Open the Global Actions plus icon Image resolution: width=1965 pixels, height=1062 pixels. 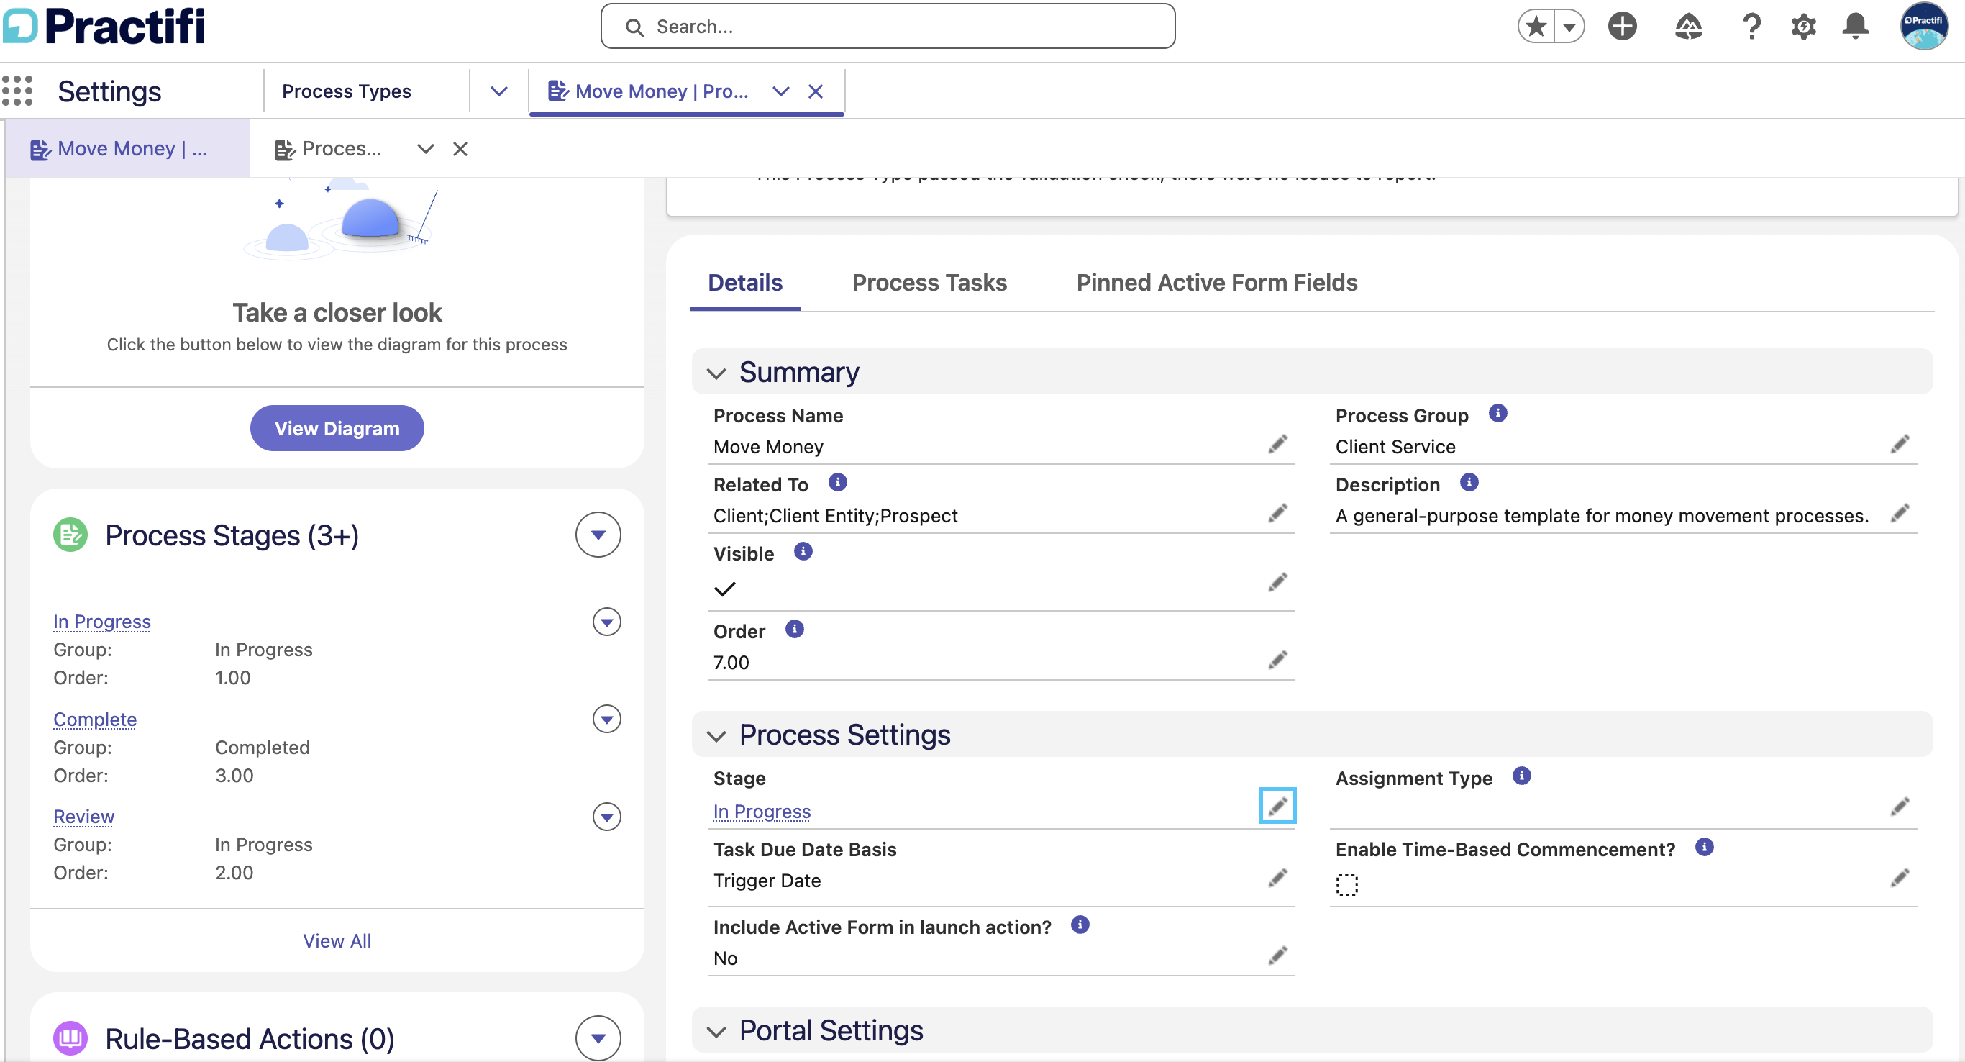[1622, 27]
